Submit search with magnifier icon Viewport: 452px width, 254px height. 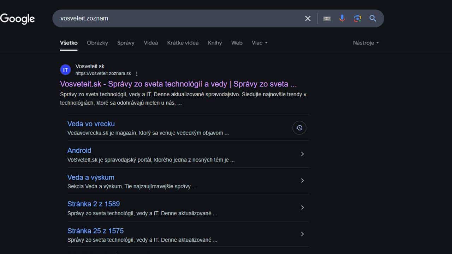tap(373, 18)
